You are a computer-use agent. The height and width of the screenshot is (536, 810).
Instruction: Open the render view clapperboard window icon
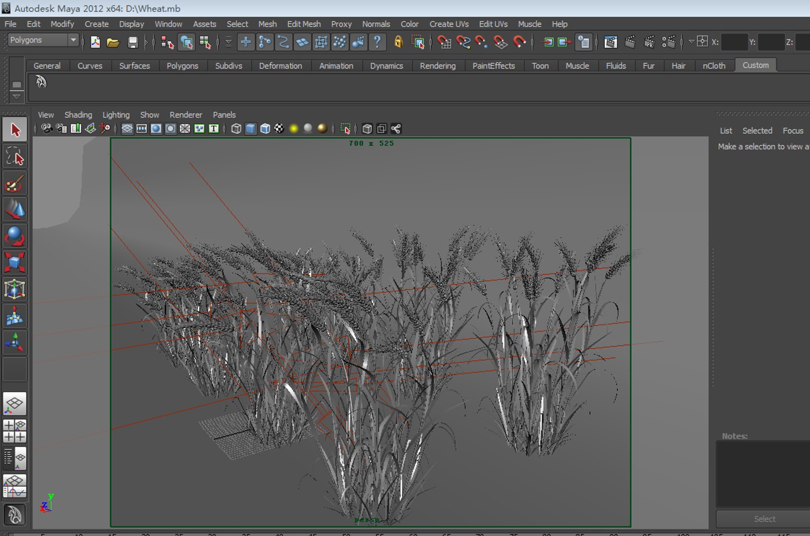point(611,42)
